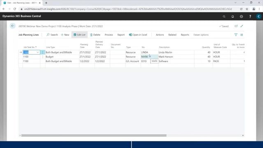Image resolution: width=263 pixels, height=148 pixels.
Task: Go back with the page back arrow
Action: click(13, 26)
